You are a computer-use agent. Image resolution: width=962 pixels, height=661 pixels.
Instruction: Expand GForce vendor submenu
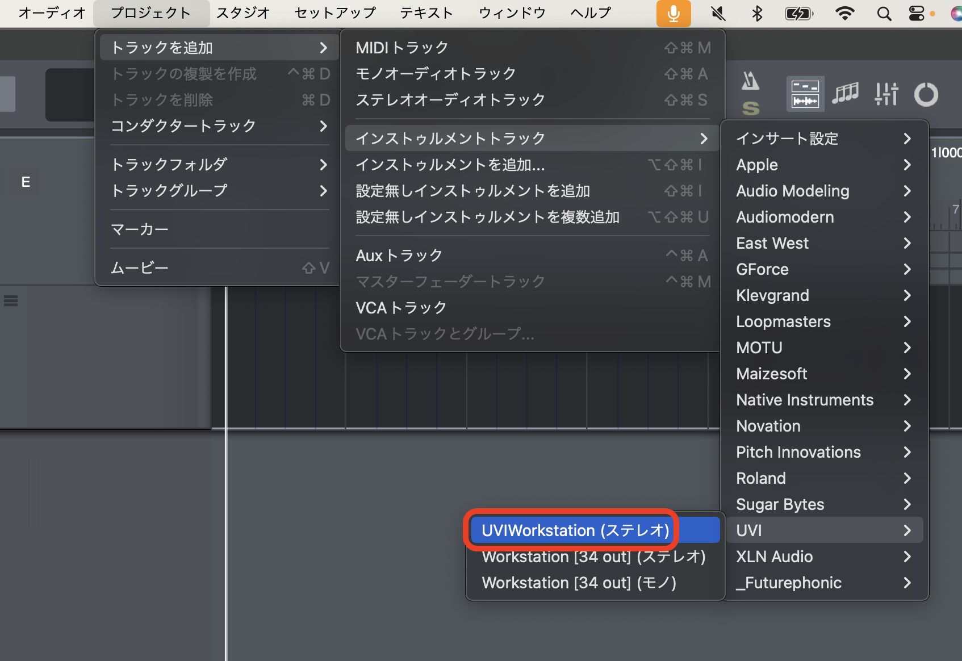click(824, 269)
